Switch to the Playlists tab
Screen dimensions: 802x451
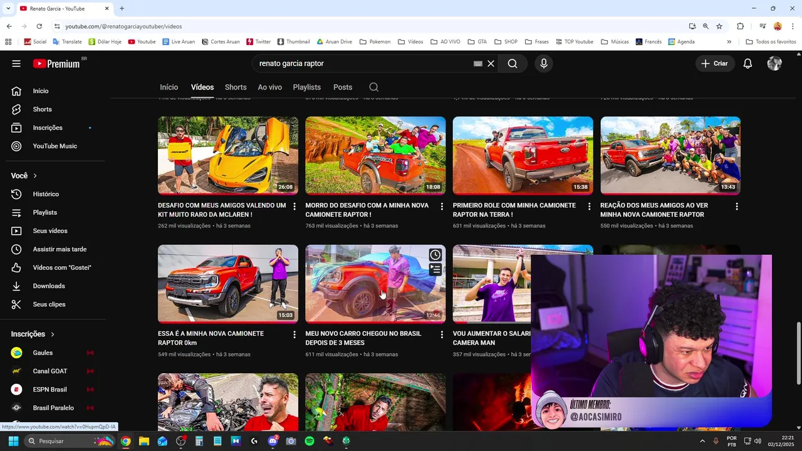307,87
